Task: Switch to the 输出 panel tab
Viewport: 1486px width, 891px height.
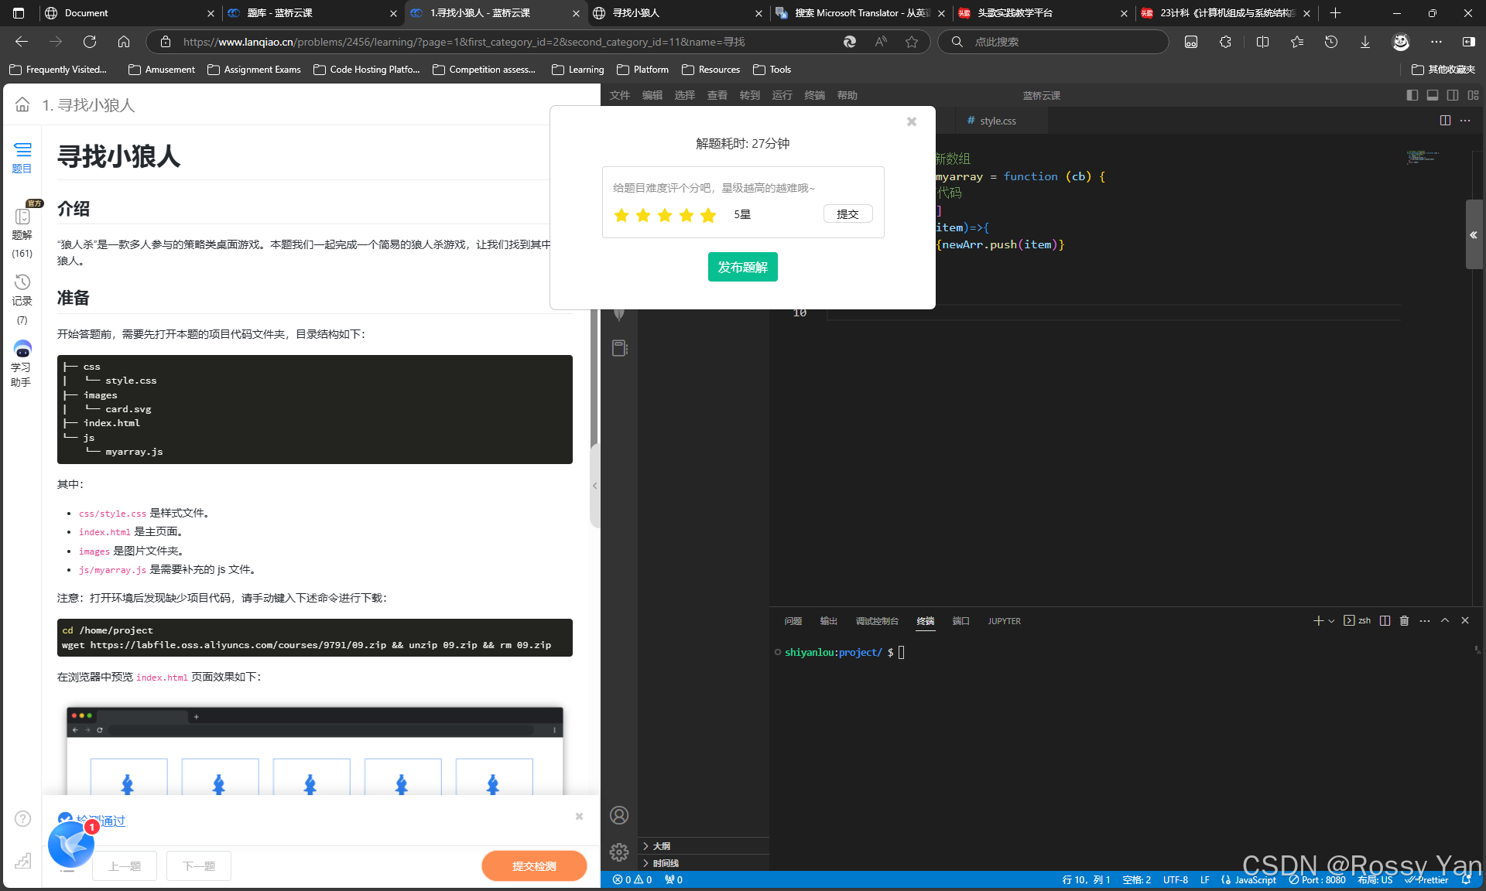Action: (x=828, y=621)
